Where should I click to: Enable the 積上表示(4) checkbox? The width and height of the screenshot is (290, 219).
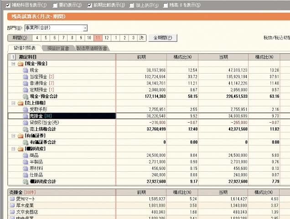pos(132,5)
